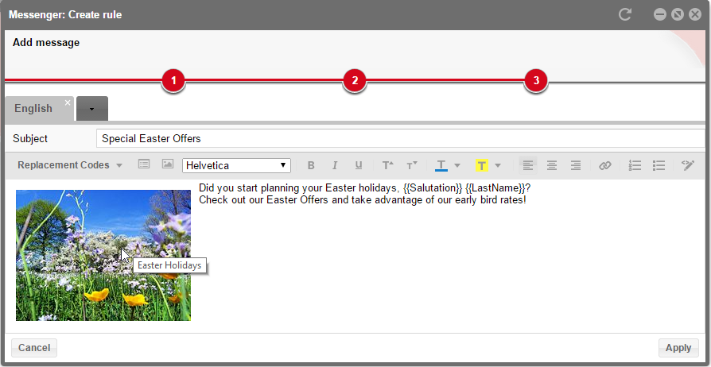The height and width of the screenshot is (367, 711).
Task: Open the Replacement Codes dropdown
Action: [x=70, y=165]
